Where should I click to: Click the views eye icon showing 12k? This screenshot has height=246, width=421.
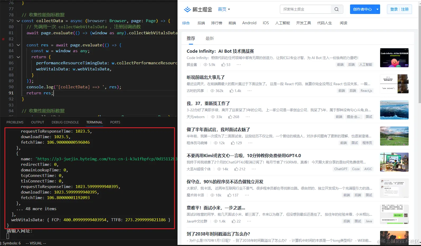point(216,143)
